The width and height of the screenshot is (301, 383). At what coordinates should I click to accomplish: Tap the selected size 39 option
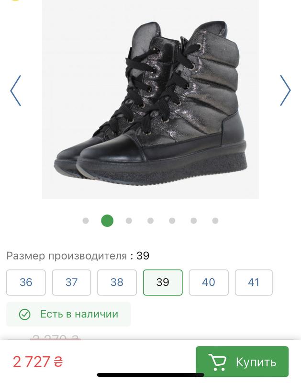point(163,282)
